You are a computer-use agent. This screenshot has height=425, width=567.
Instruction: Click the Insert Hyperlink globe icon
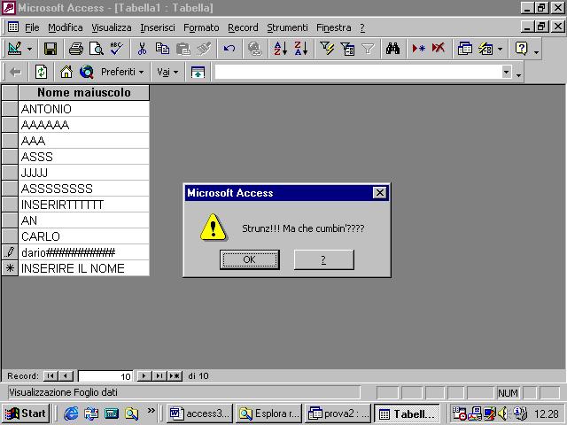pos(254,49)
